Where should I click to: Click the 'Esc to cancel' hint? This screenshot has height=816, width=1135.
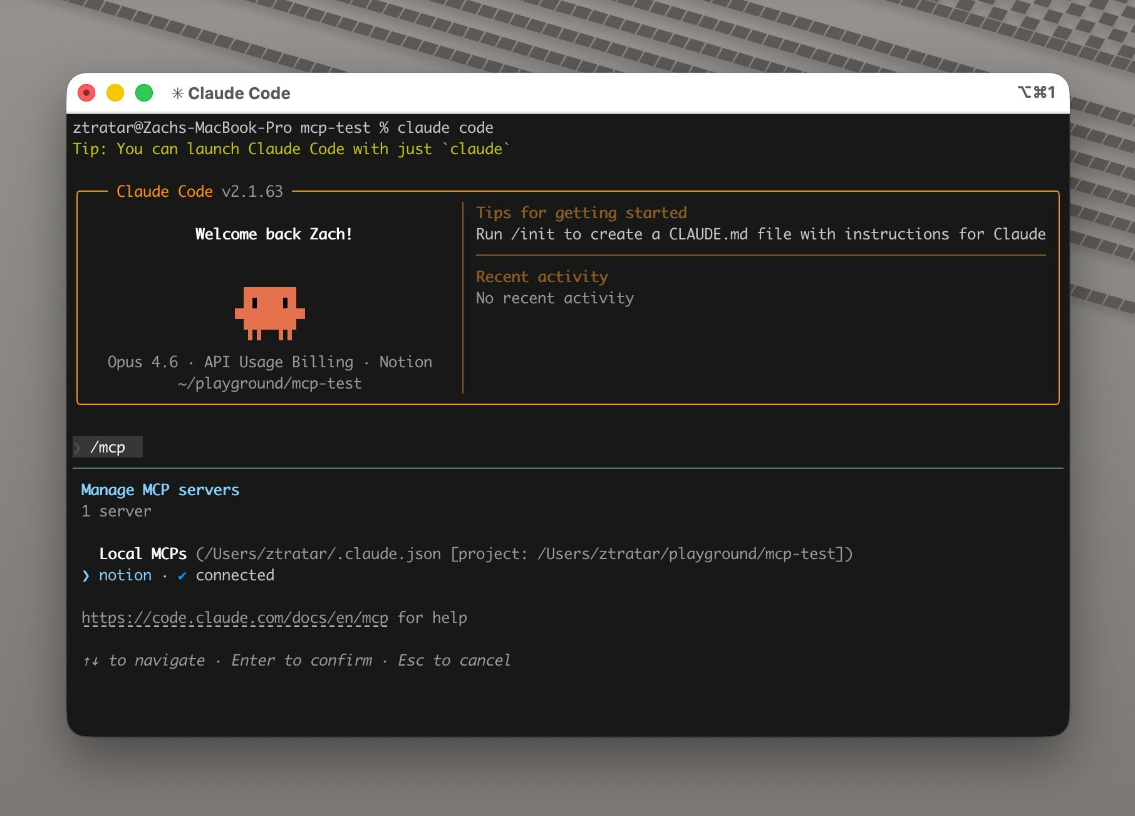coord(454,661)
